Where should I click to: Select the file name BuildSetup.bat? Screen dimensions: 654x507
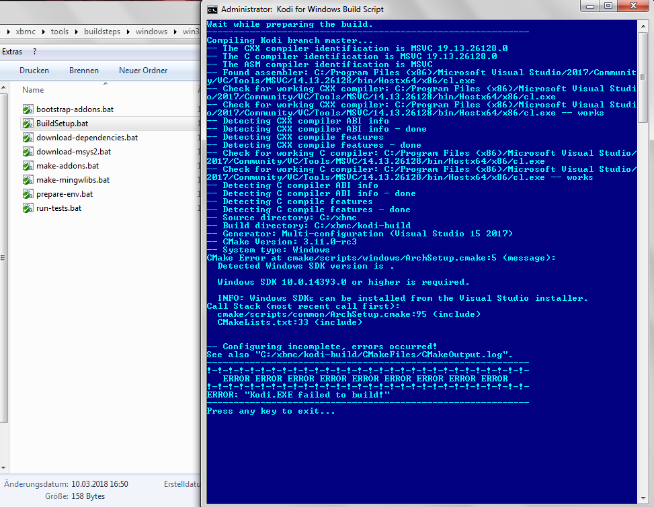click(x=62, y=124)
